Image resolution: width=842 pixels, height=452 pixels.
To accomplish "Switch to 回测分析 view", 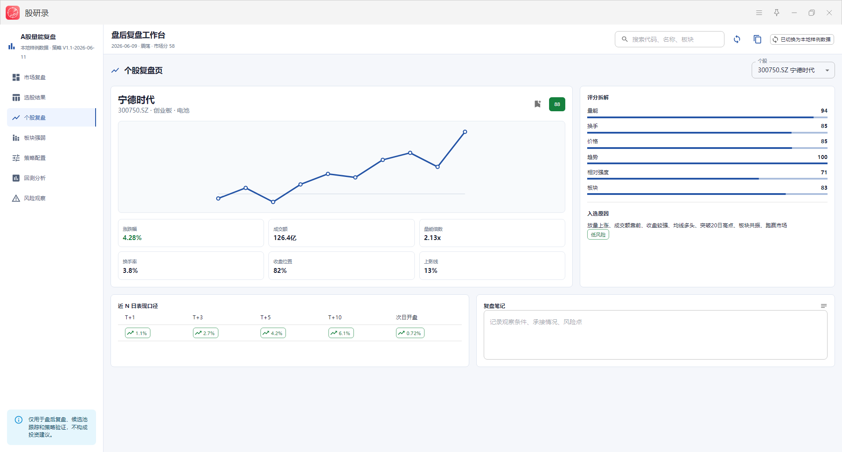I will click(x=52, y=178).
